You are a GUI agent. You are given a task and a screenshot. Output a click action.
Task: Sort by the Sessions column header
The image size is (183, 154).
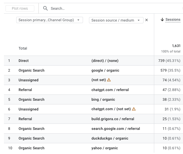[173, 19]
